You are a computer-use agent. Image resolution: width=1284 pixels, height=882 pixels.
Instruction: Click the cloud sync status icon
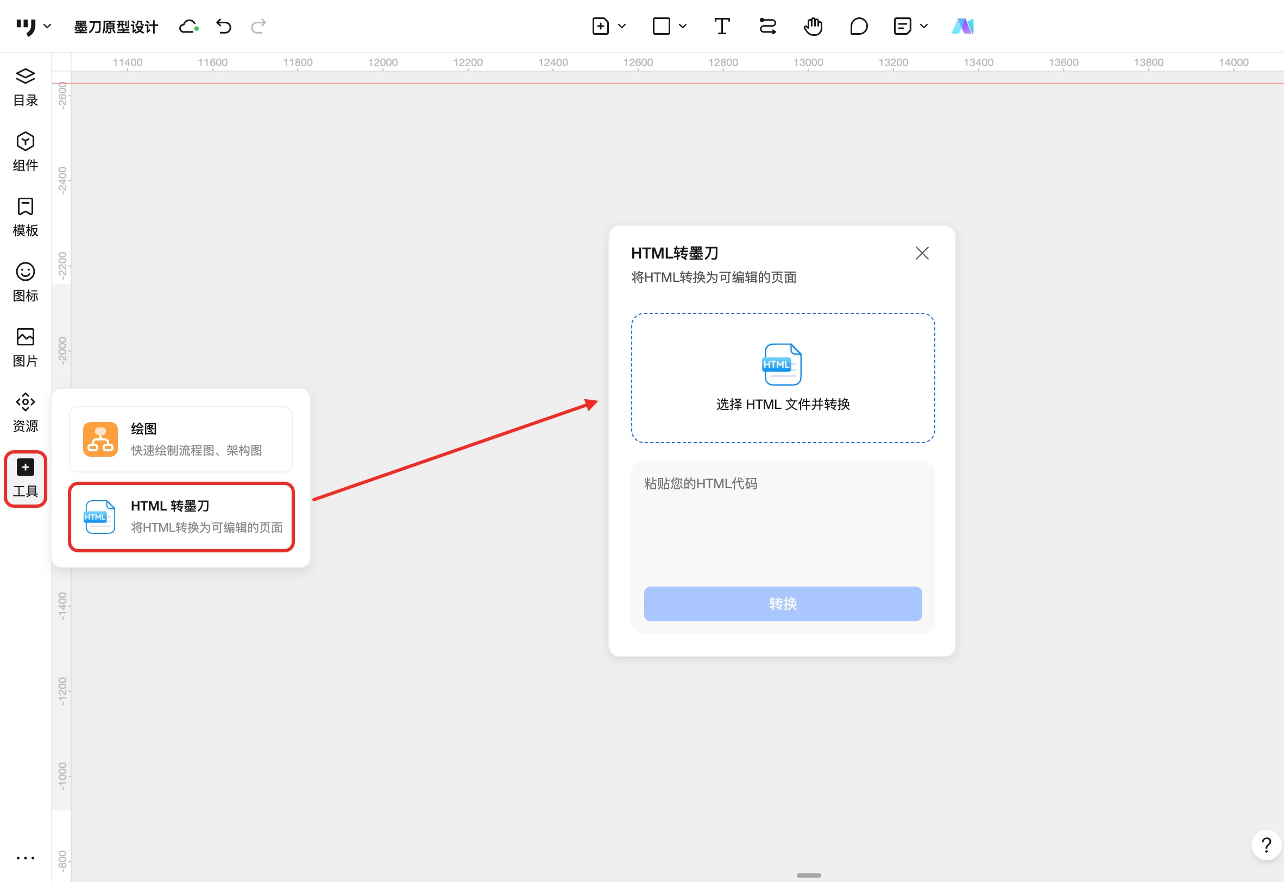(188, 26)
